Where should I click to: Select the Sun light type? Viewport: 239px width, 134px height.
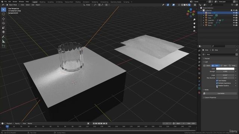(x=215, y=66)
